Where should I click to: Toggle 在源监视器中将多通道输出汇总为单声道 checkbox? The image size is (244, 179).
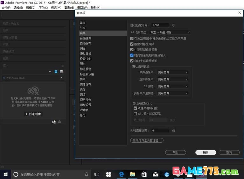click(132, 39)
